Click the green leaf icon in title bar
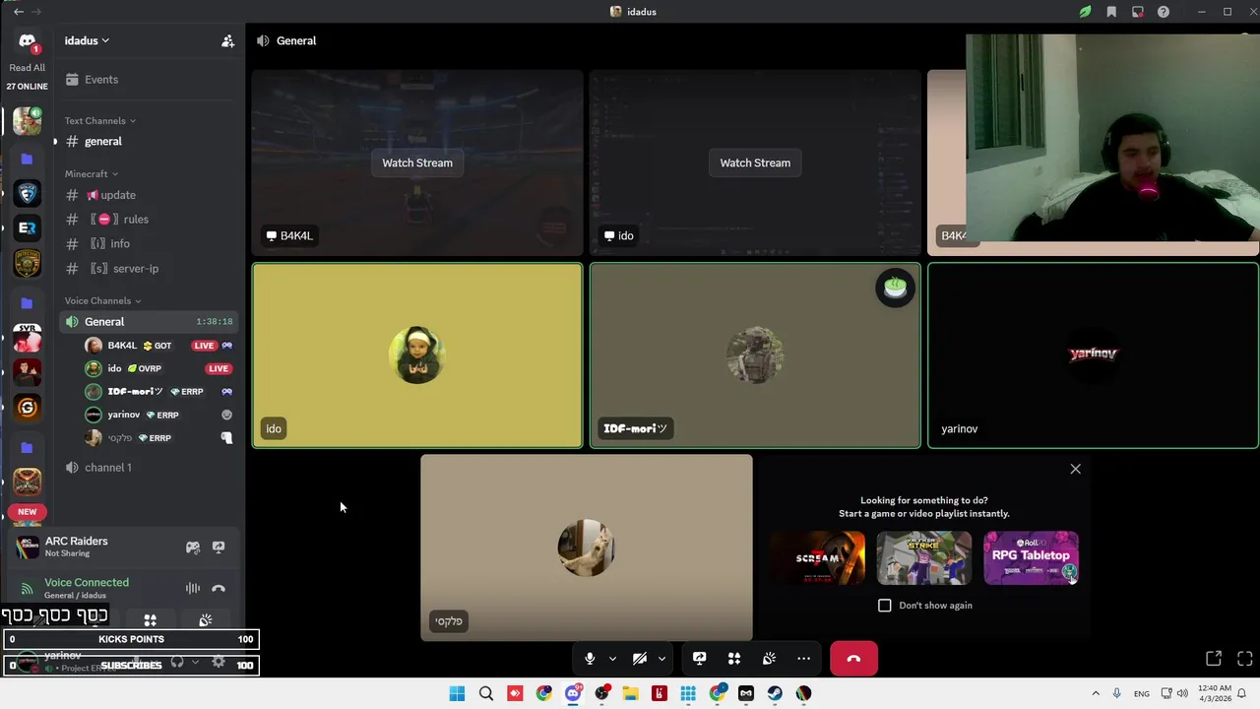This screenshot has width=1260, height=709. tap(1085, 12)
